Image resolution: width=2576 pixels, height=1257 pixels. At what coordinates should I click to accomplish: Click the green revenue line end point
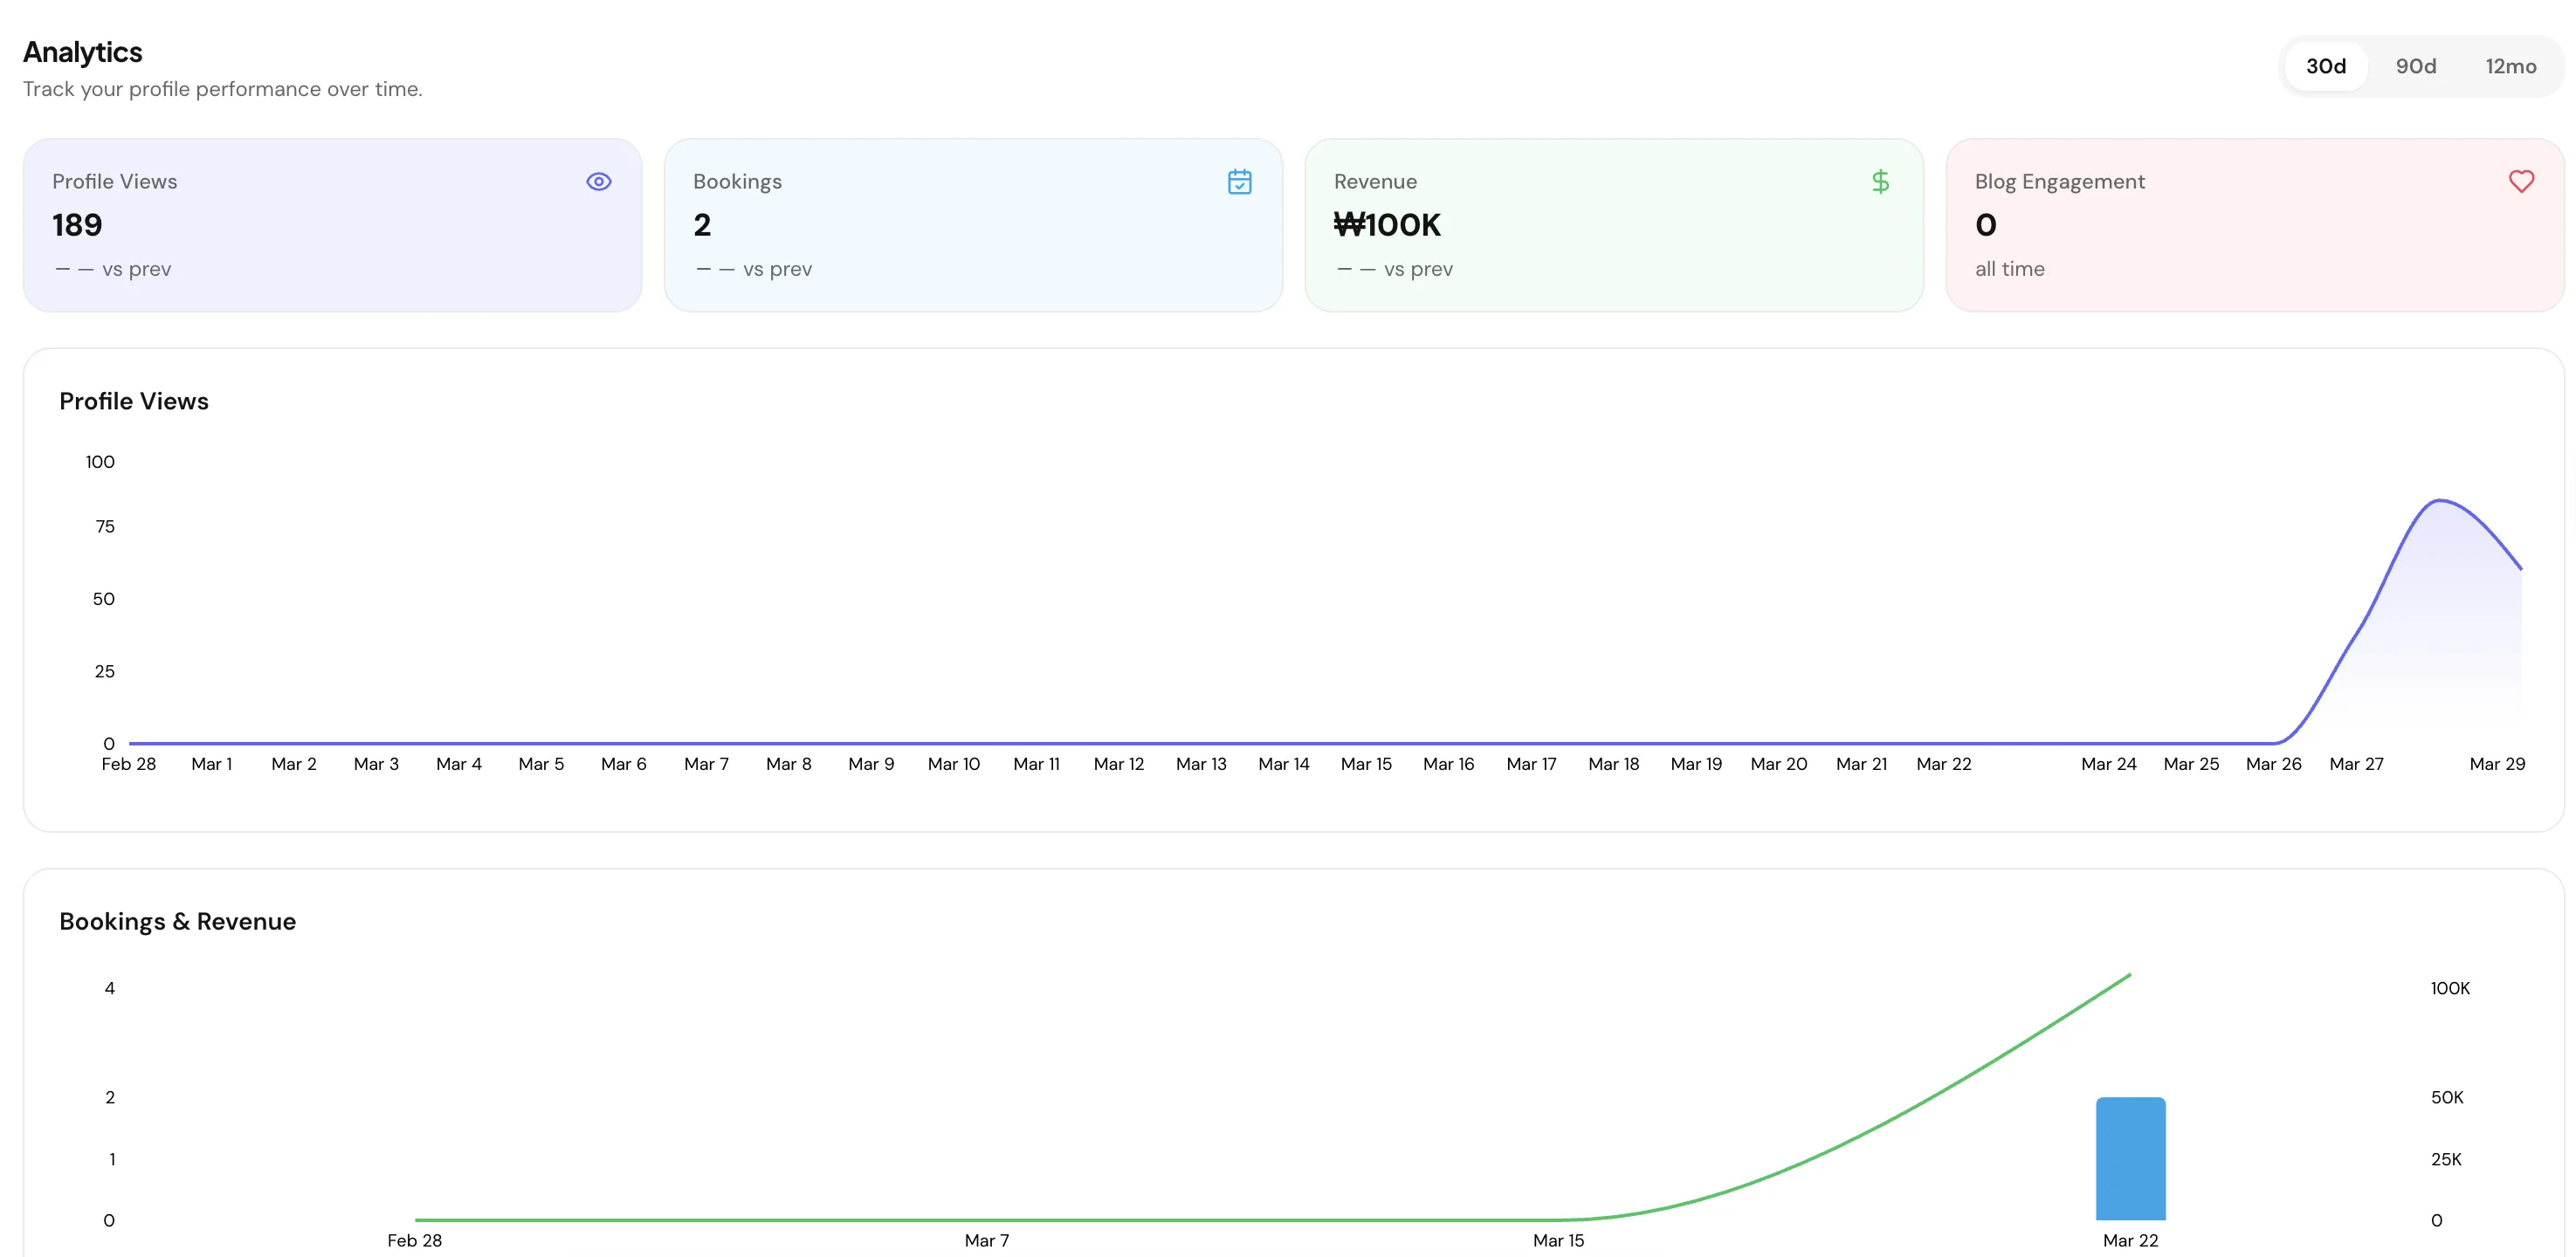pos(2129,975)
